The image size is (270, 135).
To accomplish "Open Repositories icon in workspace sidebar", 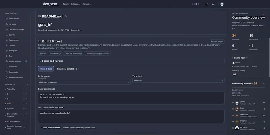I will point(7,19).
